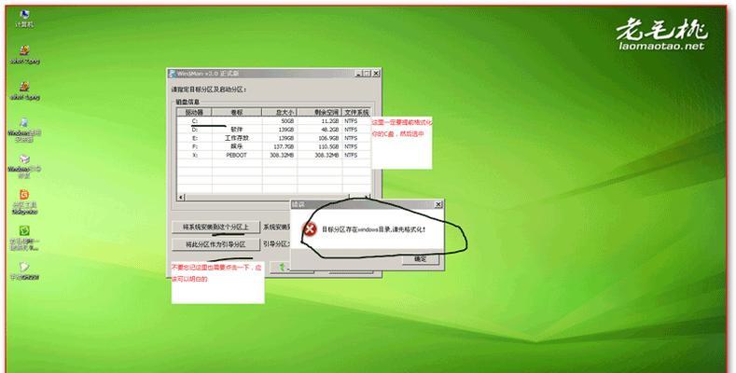
Task: Select the C: drive row
Action: point(273,121)
